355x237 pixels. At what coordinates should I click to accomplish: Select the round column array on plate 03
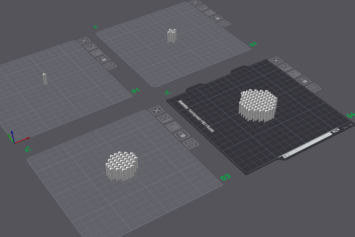click(122, 166)
